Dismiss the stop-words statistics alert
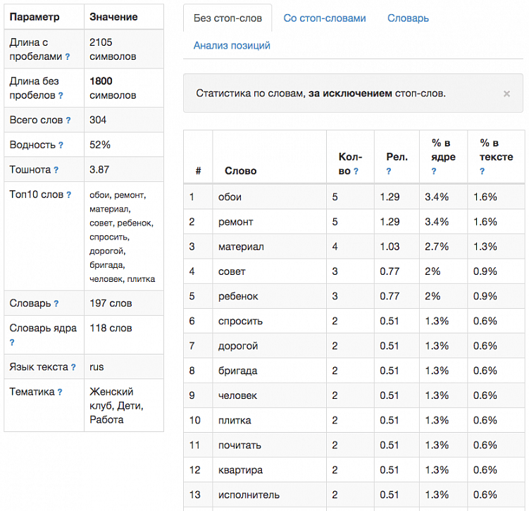Image resolution: width=529 pixels, height=511 pixels. pos(506,93)
